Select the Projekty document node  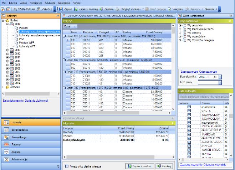point(24,28)
